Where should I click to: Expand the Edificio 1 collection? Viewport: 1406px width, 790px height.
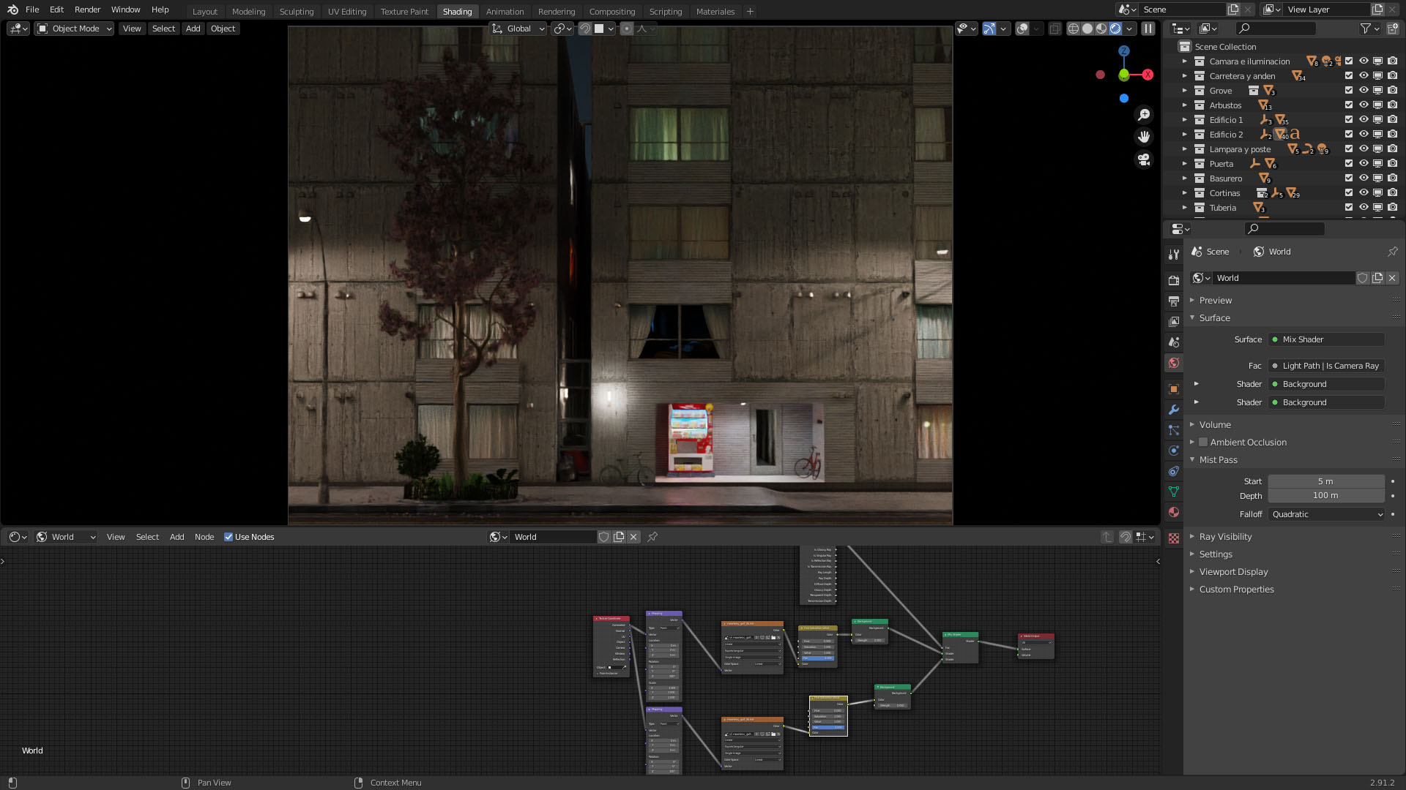pyautogui.click(x=1185, y=120)
